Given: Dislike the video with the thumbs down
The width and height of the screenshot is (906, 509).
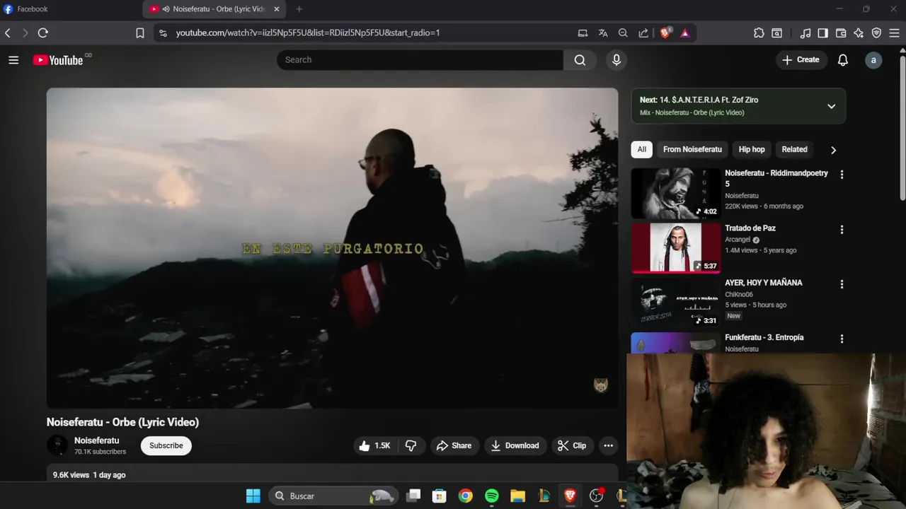Looking at the screenshot, I should coord(411,445).
